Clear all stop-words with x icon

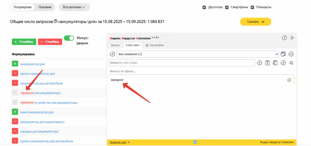tap(283, 63)
